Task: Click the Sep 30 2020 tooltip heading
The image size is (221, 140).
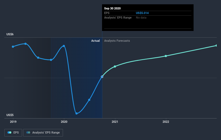Action: click(112, 8)
